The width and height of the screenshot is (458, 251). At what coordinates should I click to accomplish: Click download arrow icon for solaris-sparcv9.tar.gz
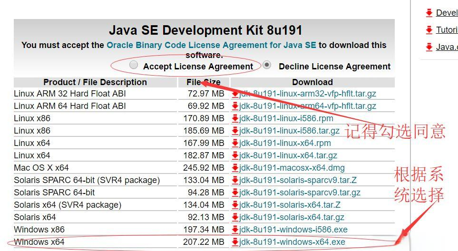tap(235, 193)
